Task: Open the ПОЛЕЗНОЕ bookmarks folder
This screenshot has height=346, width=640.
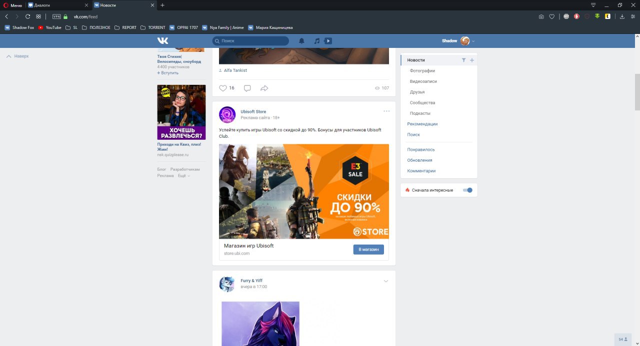Action: click(96, 27)
